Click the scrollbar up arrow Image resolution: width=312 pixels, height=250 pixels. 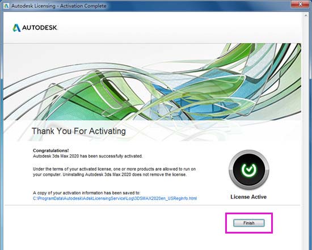click(306, 15)
